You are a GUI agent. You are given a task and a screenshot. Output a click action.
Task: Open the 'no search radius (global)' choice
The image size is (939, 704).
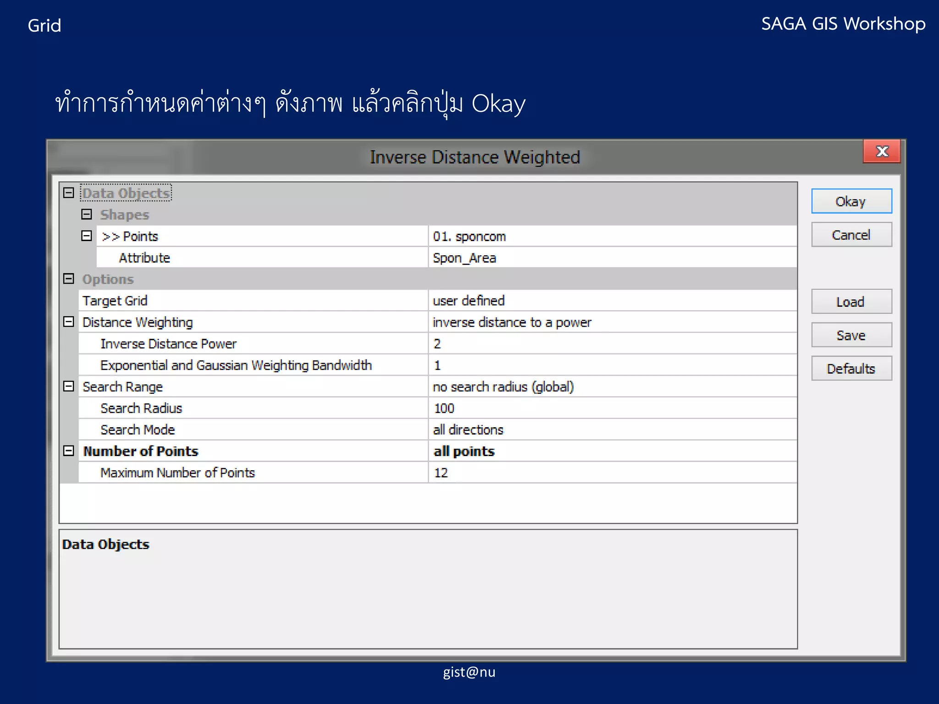pos(613,387)
